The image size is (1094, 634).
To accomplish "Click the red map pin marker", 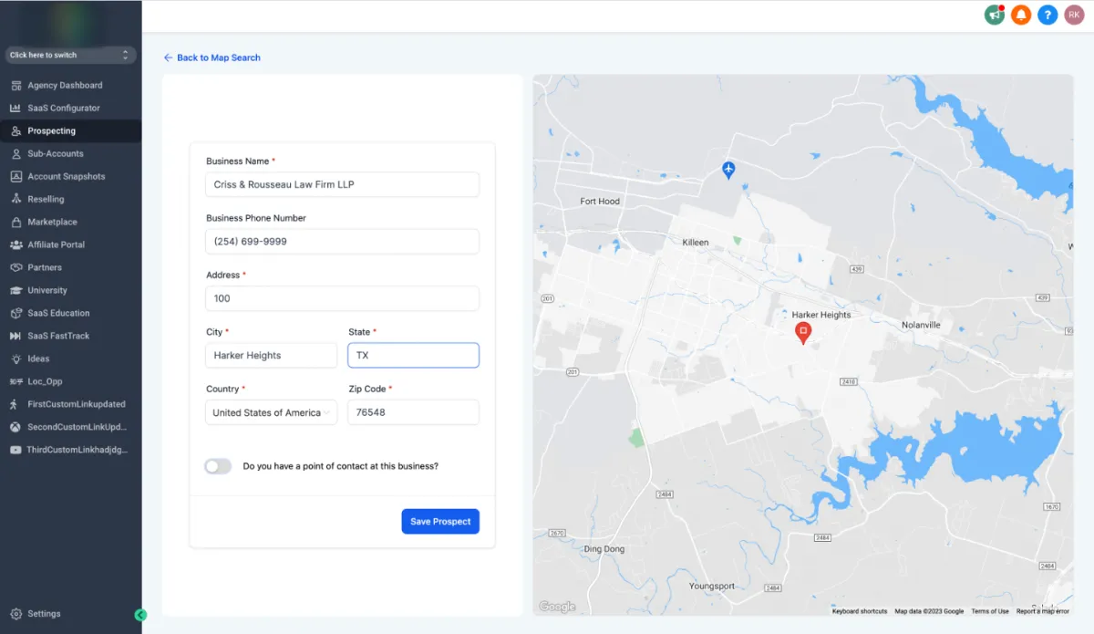I will [803, 333].
